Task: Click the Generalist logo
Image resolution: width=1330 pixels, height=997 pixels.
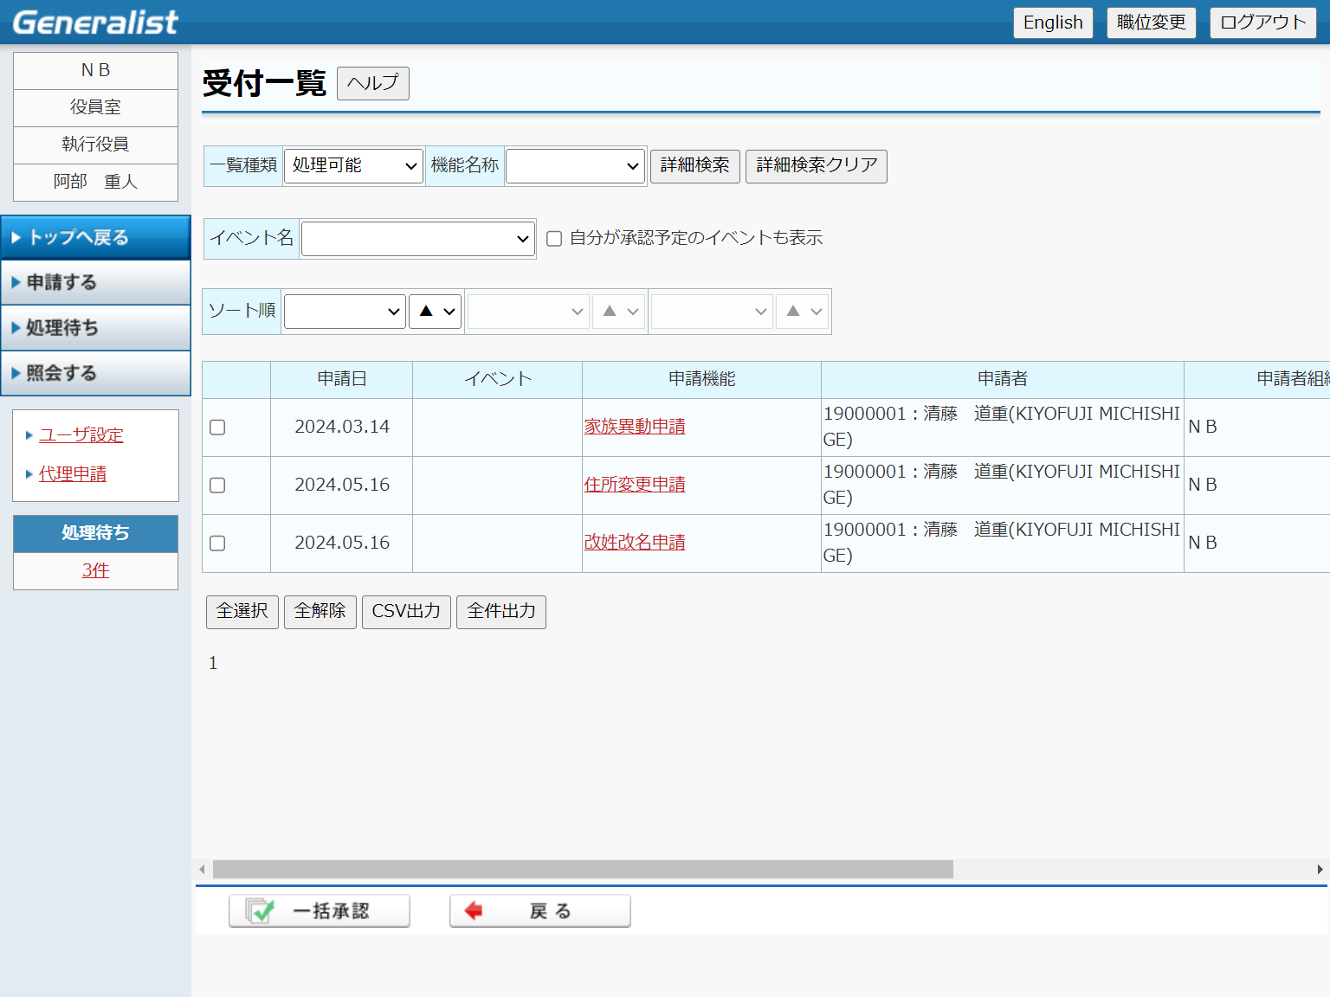Action: (95, 23)
